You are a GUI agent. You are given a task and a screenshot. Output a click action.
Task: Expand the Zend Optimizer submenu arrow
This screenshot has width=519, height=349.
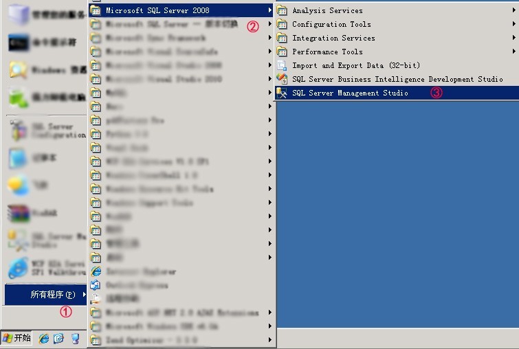(270, 340)
